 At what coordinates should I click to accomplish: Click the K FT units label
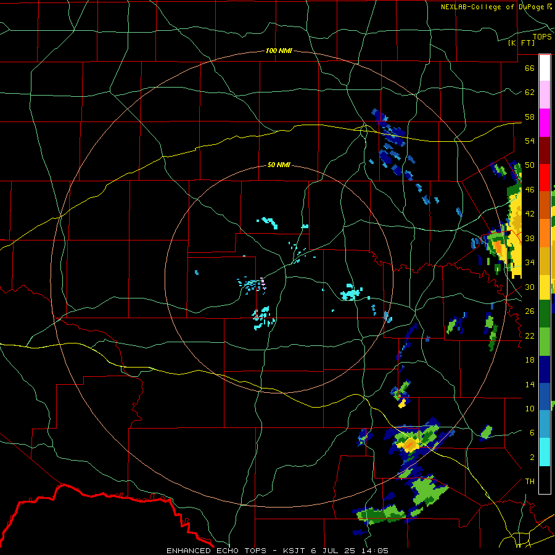[521, 43]
